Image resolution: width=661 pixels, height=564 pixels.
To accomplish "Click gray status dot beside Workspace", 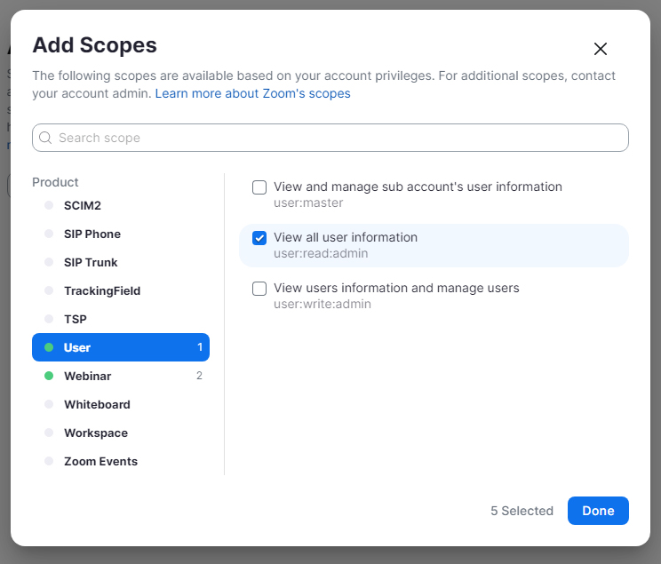I will (49, 433).
